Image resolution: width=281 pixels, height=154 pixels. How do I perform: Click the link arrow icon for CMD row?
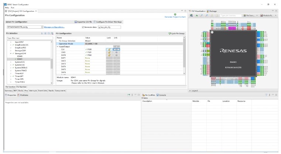pyautogui.click(x=116, y=52)
